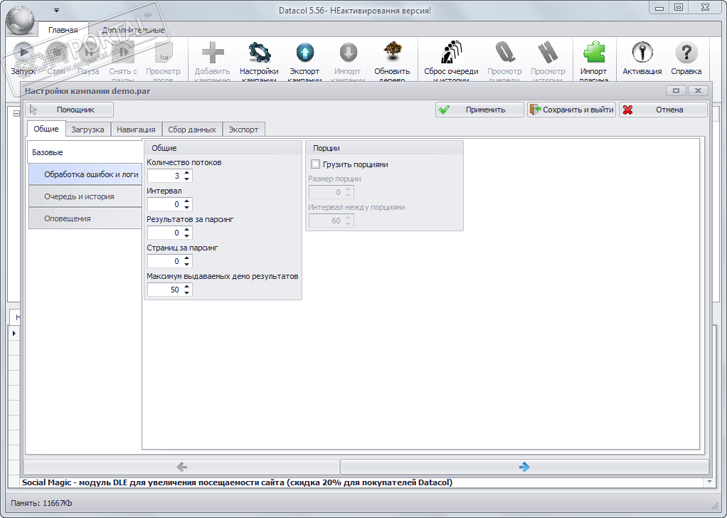Increase Страниц за парсинг value
The height and width of the screenshot is (518, 727).
point(187,258)
